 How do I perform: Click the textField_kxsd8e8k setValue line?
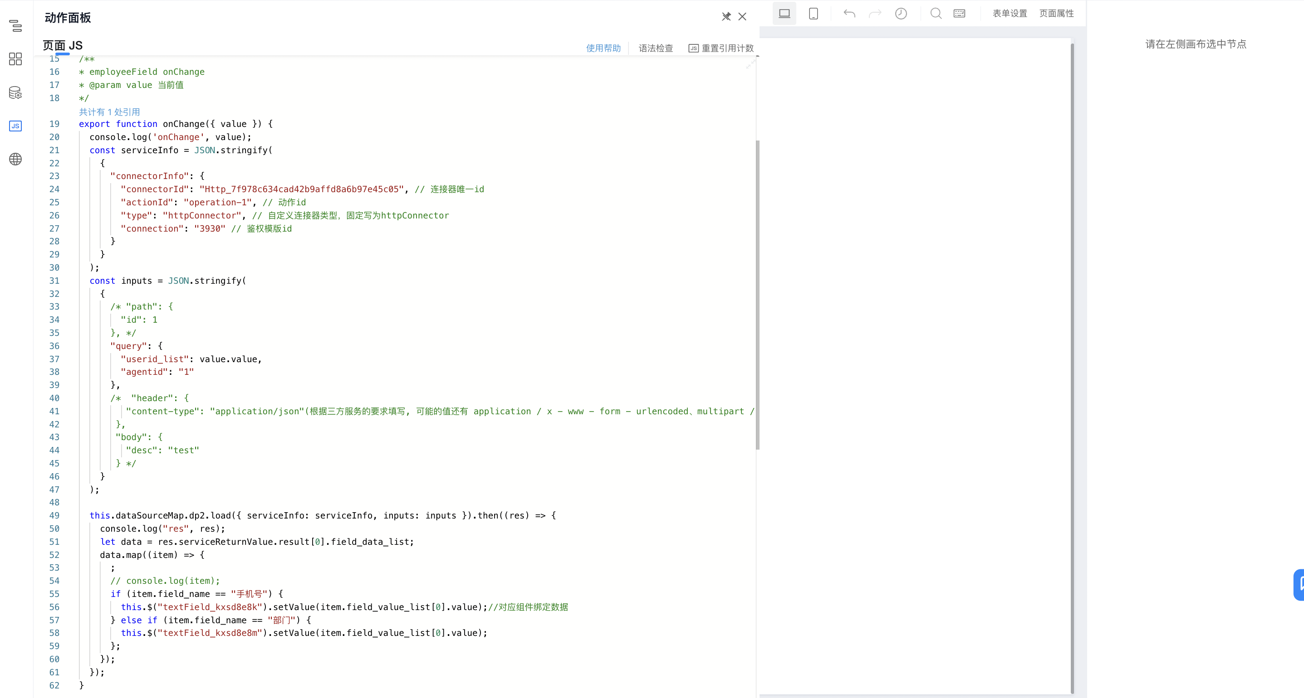point(344,607)
